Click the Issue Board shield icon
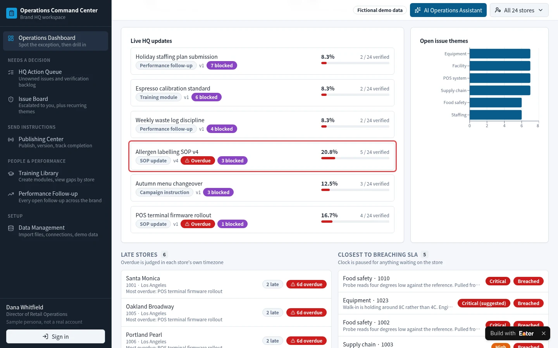558x348 pixels. [x=11, y=99]
